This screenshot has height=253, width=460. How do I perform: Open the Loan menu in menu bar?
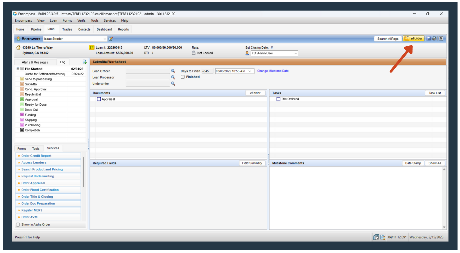[x=54, y=20]
